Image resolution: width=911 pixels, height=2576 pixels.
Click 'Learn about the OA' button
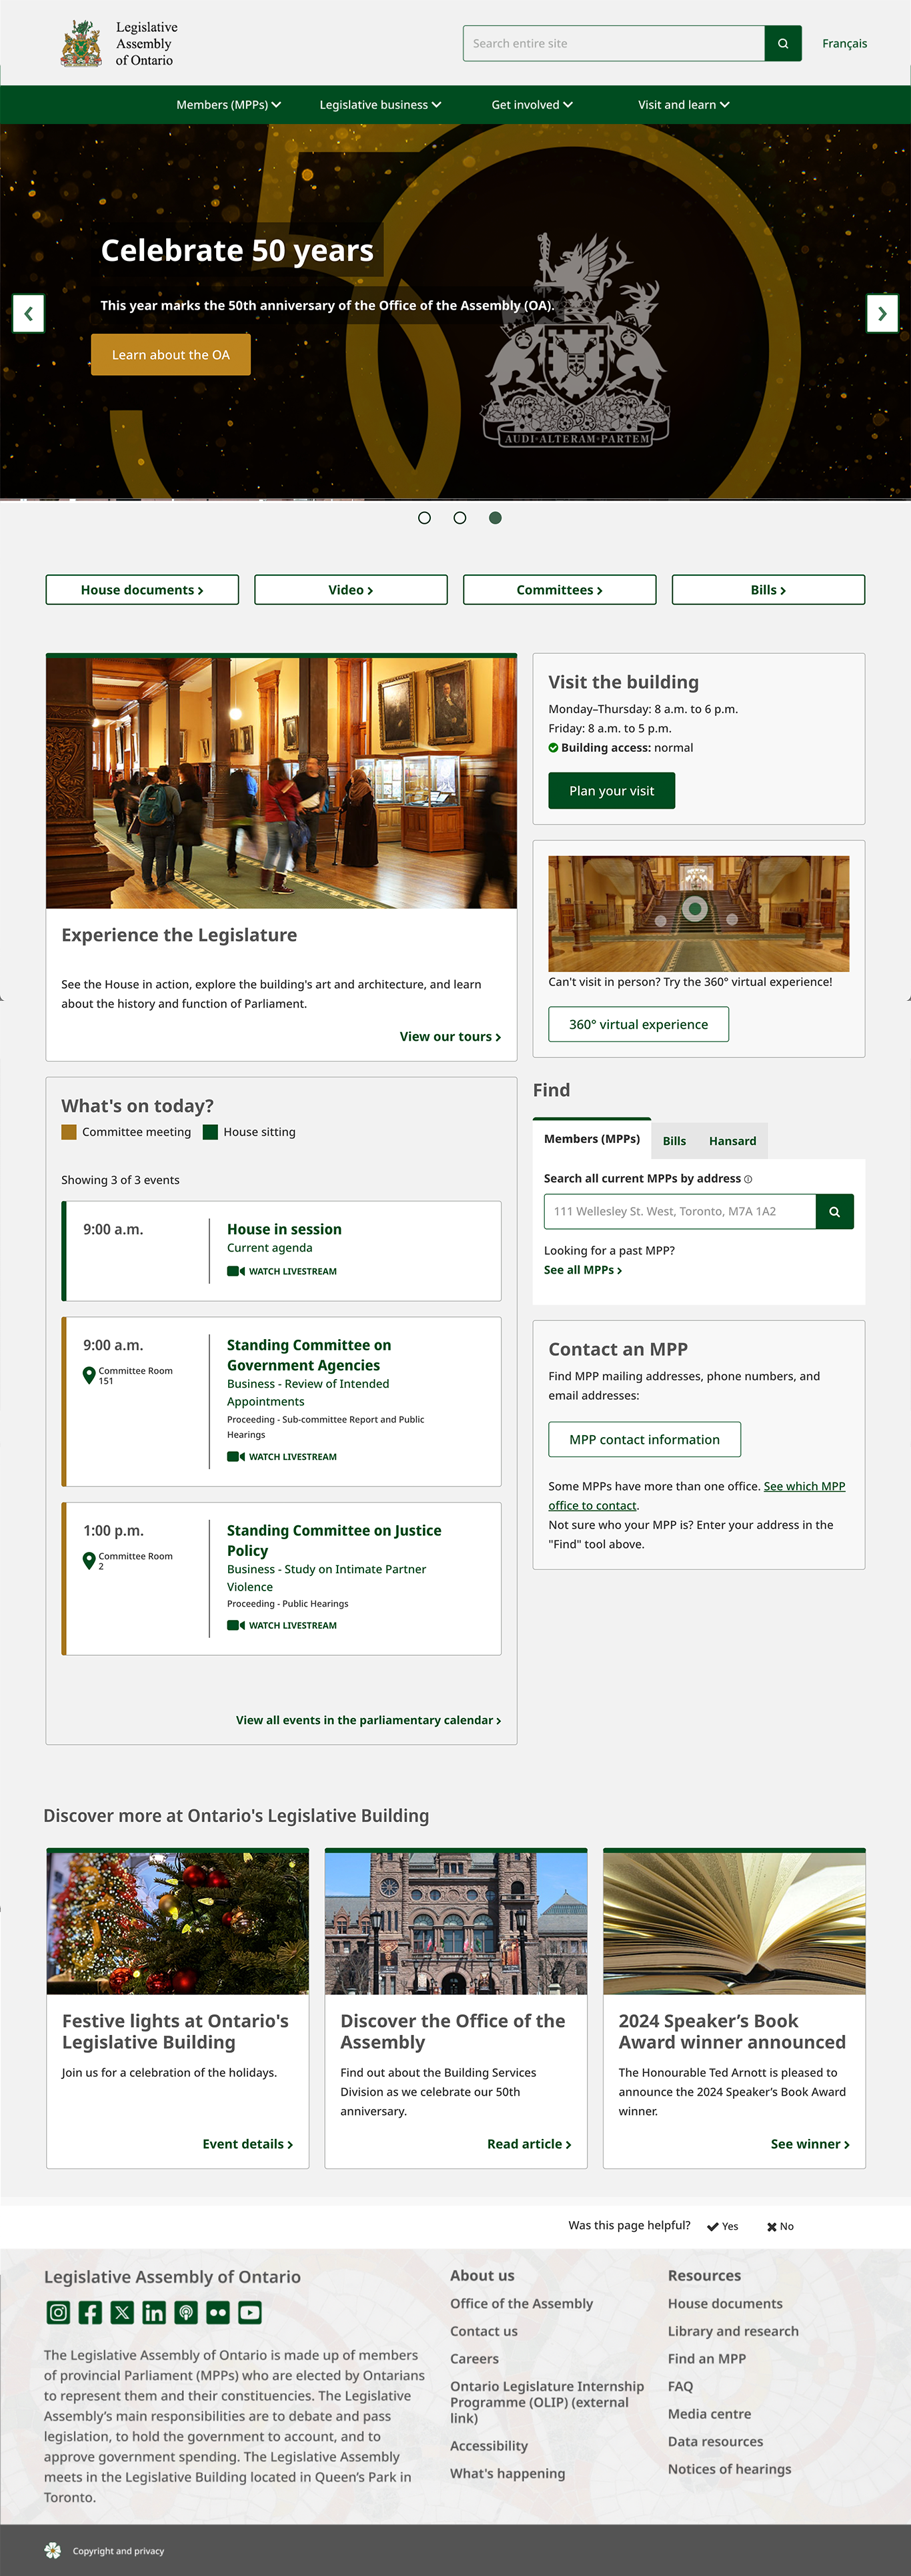pyautogui.click(x=171, y=355)
